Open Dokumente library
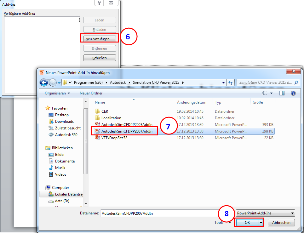304x233 pixels. (x=65, y=161)
